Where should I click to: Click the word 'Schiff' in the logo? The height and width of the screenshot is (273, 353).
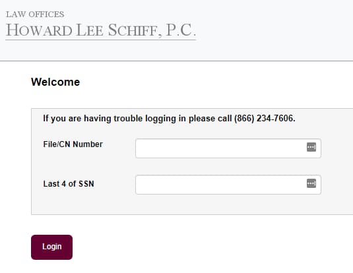(x=135, y=30)
